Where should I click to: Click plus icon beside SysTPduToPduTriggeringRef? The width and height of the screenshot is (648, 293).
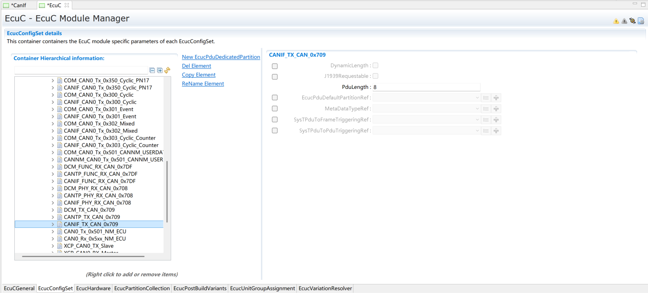(x=496, y=131)
